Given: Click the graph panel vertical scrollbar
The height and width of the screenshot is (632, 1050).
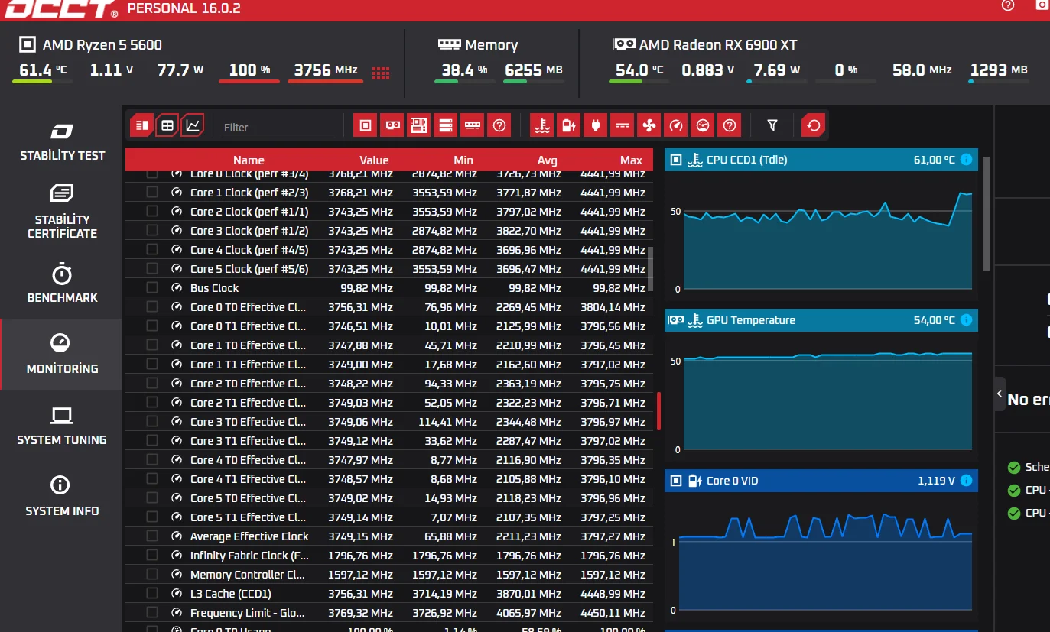Looking at the screenshot, I should tap(986, 213).
